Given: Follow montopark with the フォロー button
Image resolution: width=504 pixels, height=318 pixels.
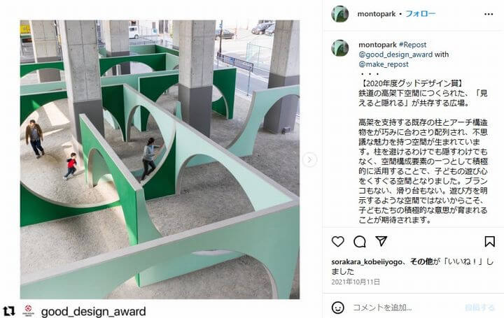Looking at the screenshot, I should click(421, 14).
